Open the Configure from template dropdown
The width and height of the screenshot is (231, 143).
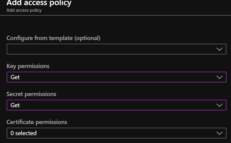point(116,49)
